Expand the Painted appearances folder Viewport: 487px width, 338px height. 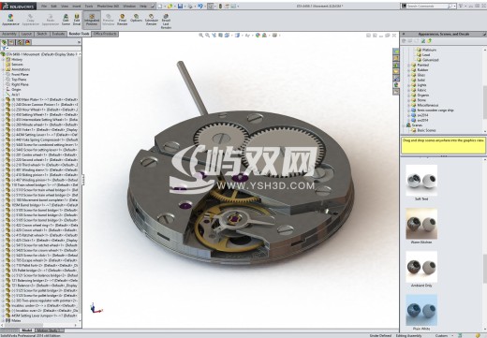pos(408,65)
